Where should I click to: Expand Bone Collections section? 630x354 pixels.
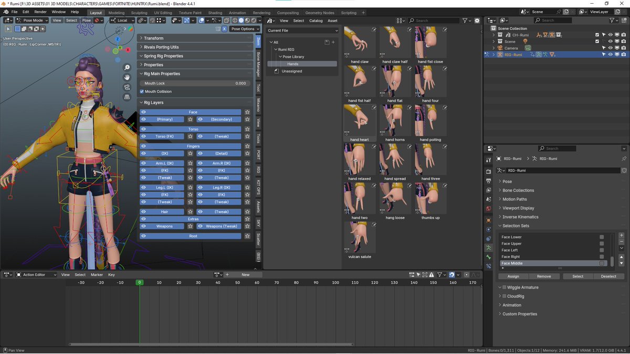click(518, 190)
